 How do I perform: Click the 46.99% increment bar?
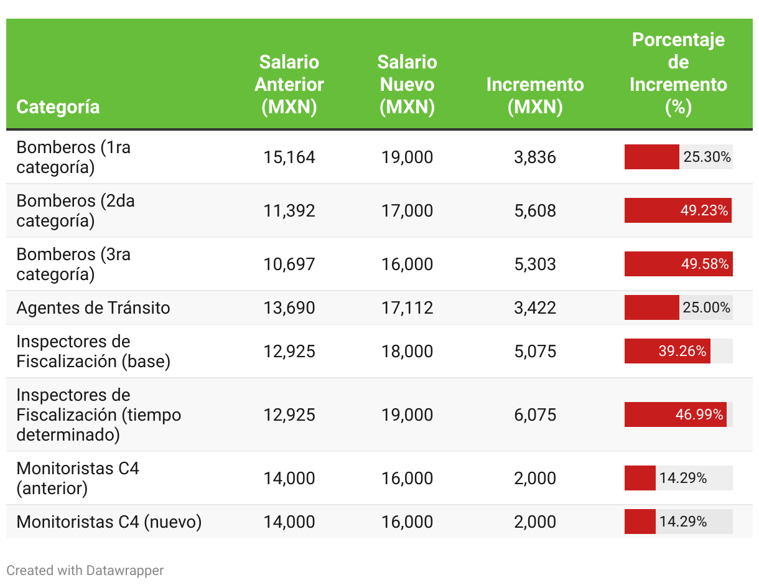pos(674,414)
